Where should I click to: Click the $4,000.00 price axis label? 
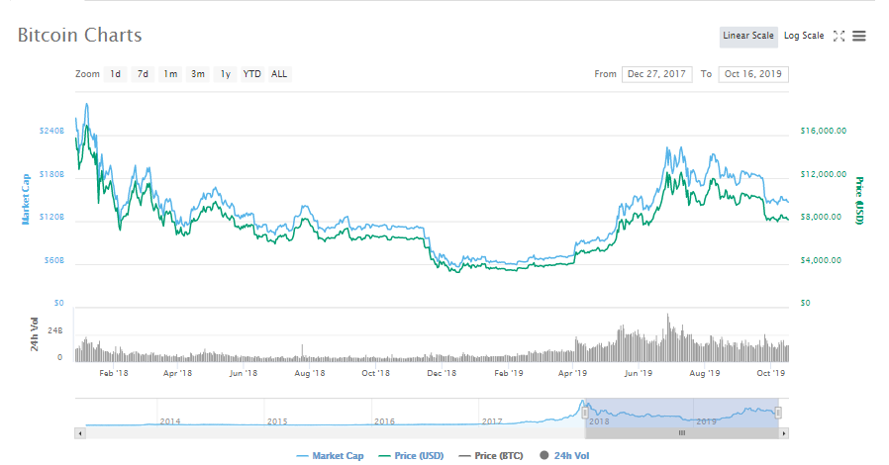point(821,260)
